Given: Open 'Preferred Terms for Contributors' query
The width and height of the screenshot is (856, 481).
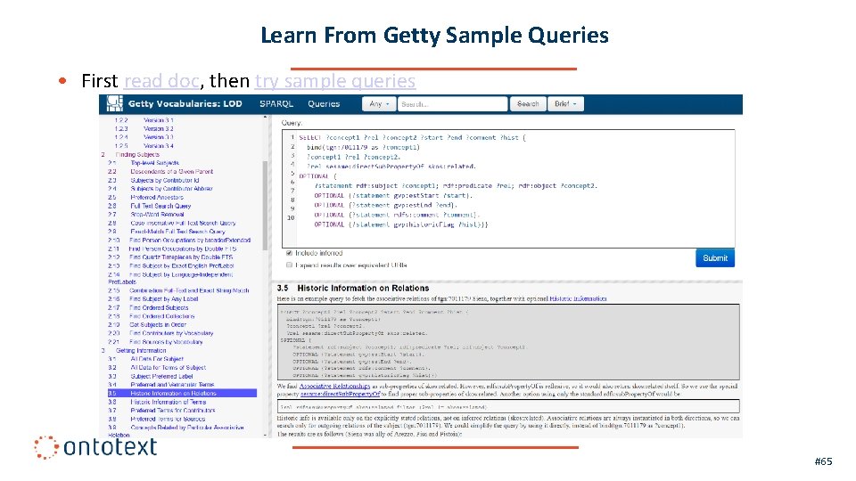Looking at the screenshot, I should tap(172, 411).
